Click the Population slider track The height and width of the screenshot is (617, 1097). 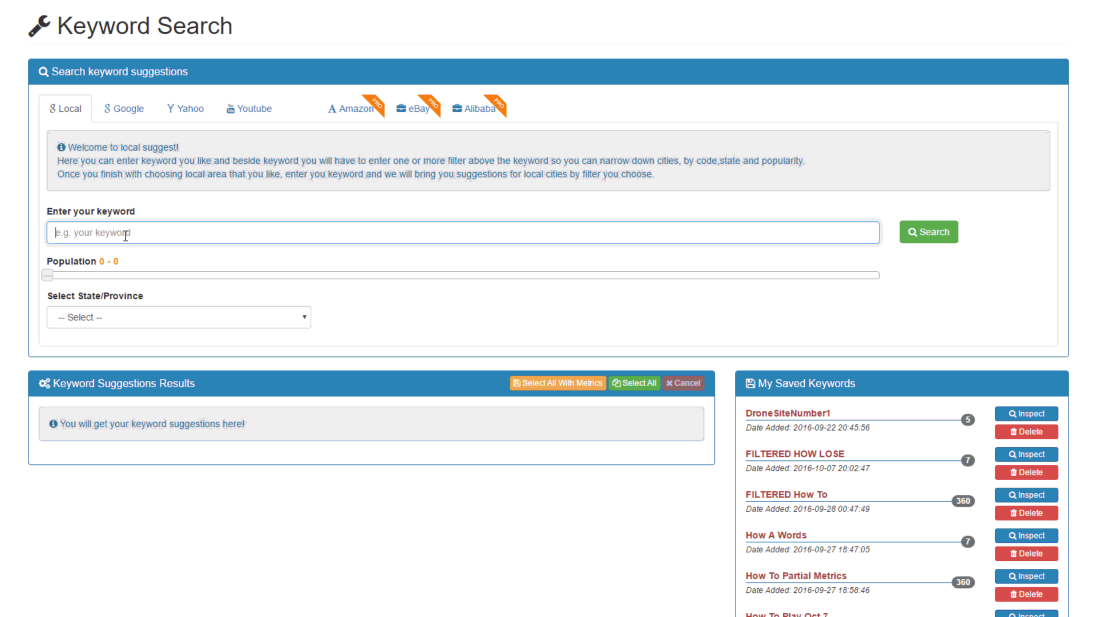coord(463,275)
